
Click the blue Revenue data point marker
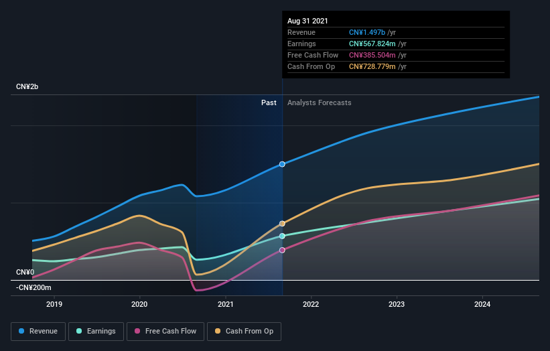[x=282, y=164]
